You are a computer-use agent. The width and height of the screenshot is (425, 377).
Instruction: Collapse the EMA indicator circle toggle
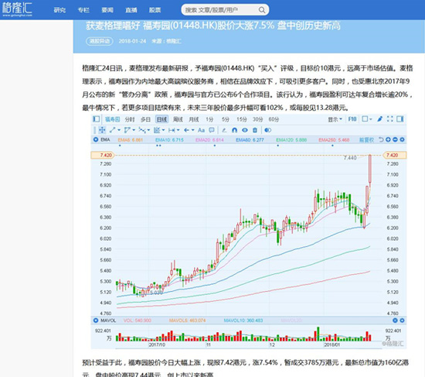[x=96, y=139]
